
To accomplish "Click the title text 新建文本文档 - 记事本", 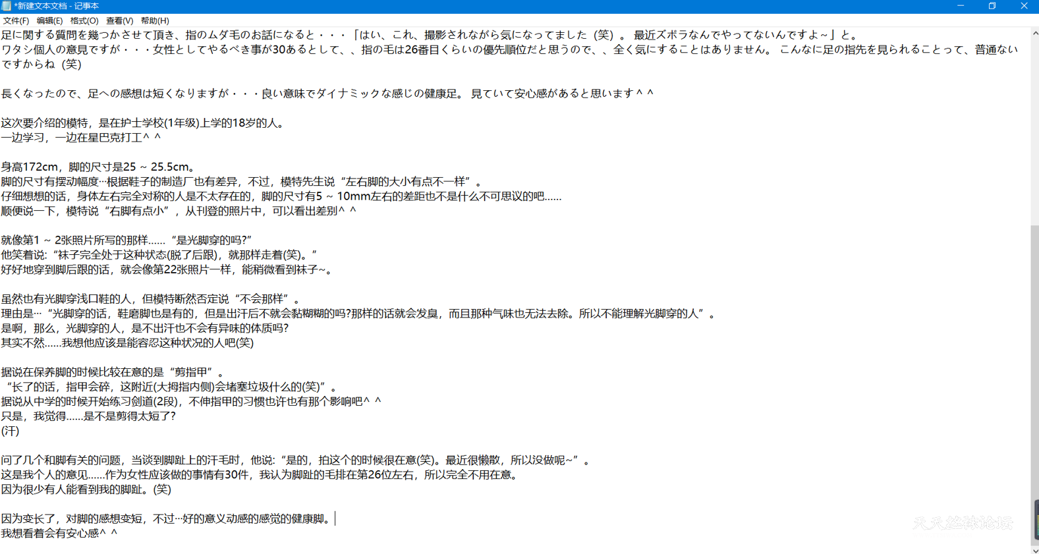I will click(56, 6).
